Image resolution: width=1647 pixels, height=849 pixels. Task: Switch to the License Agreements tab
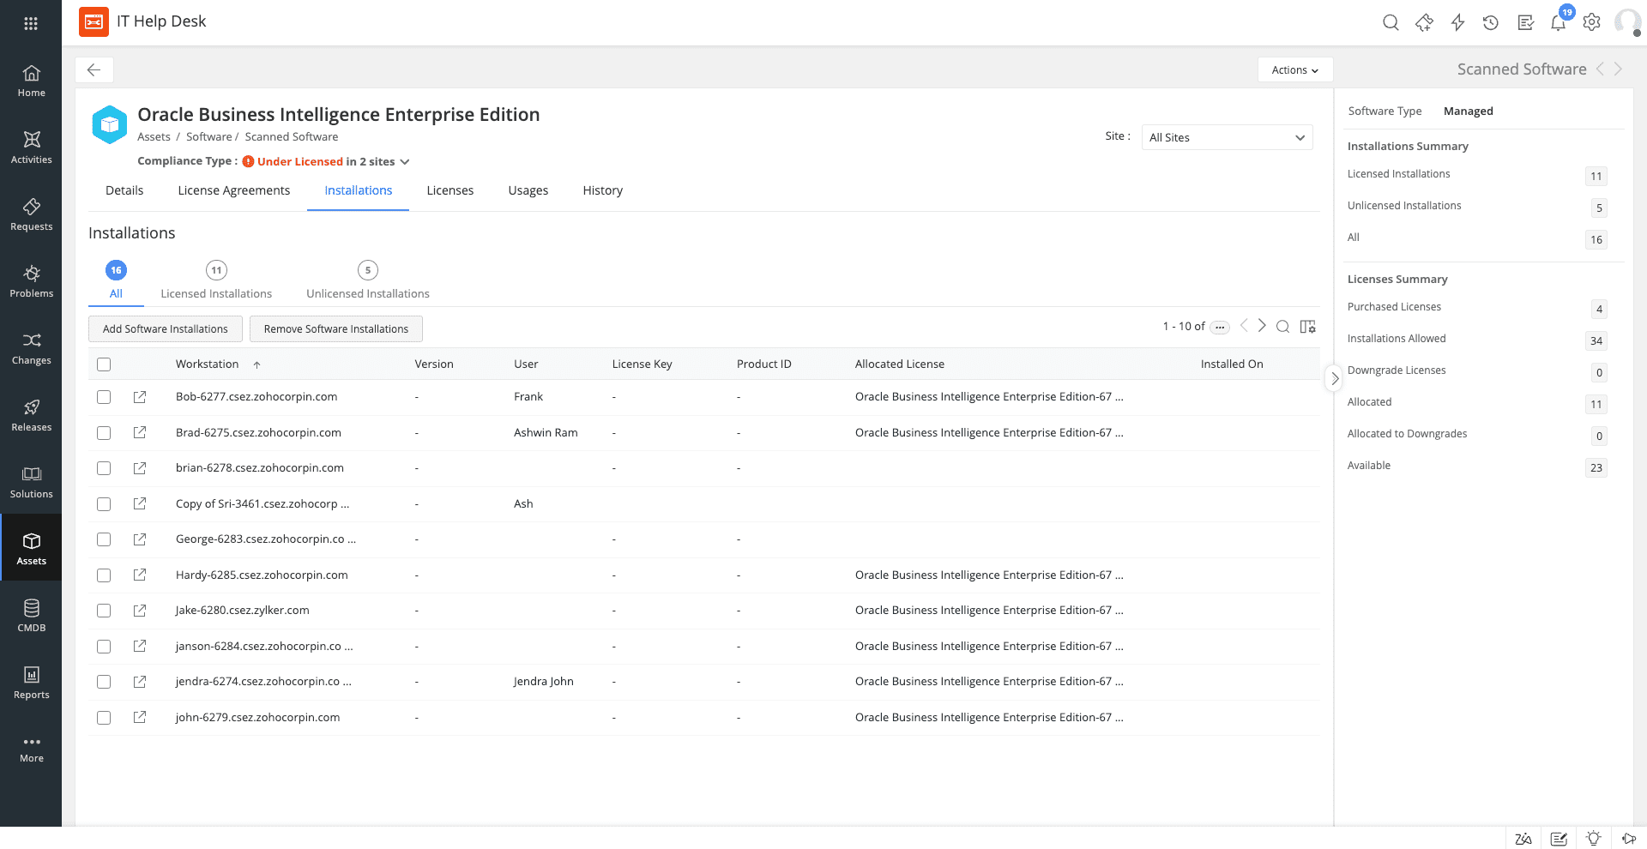tap(233, 190)
